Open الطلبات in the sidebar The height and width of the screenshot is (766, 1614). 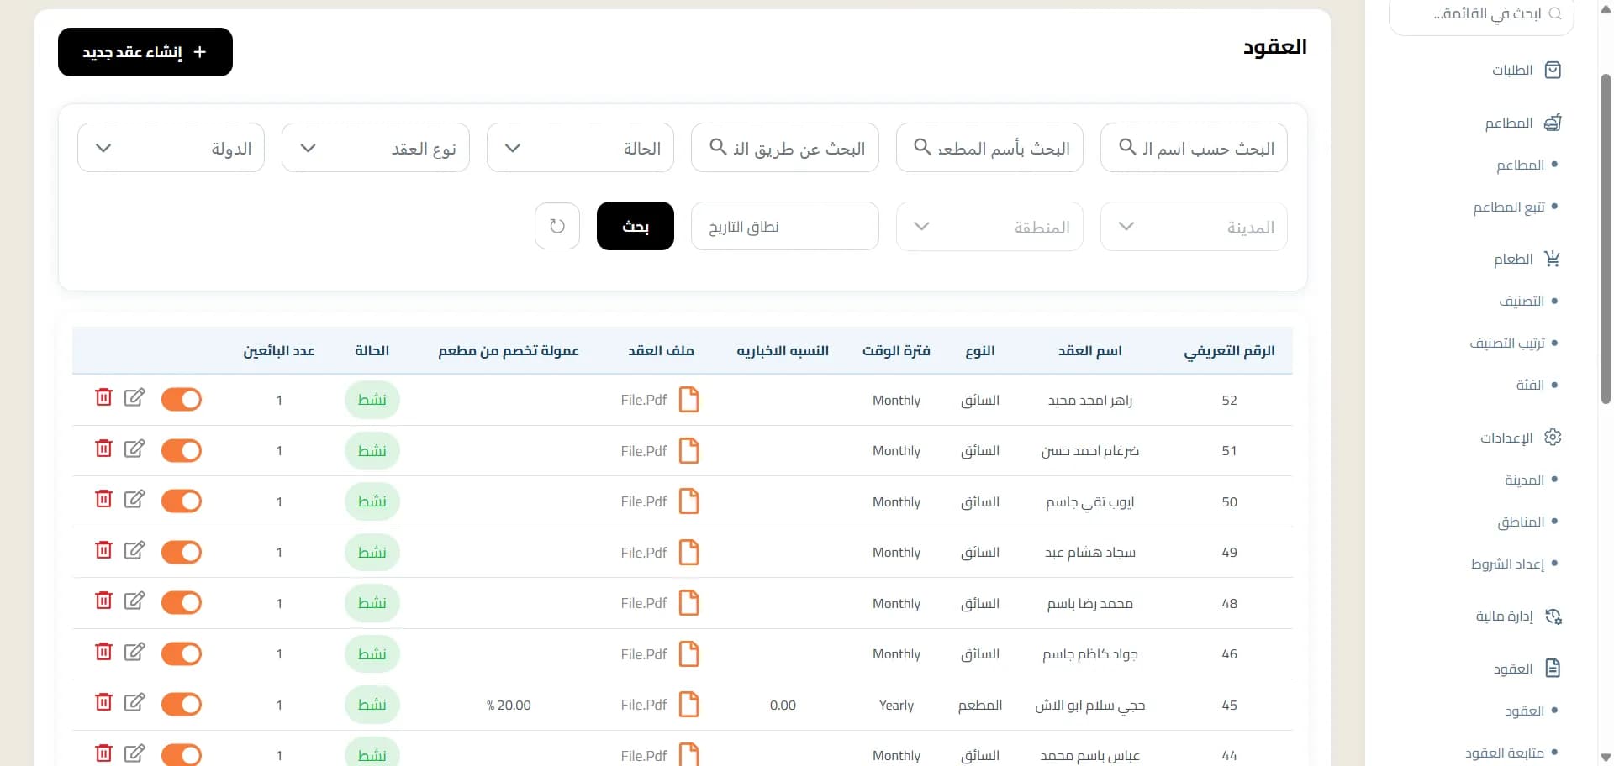pyautogui.click(x=1512, y=70)
